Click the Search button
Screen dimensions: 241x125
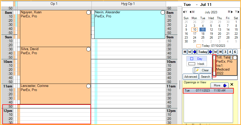[205, 77]
